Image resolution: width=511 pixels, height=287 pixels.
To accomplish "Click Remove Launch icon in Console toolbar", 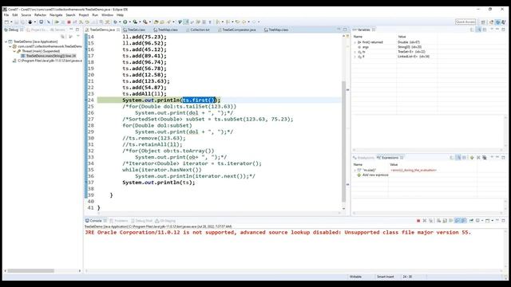I will pos(424,221).
